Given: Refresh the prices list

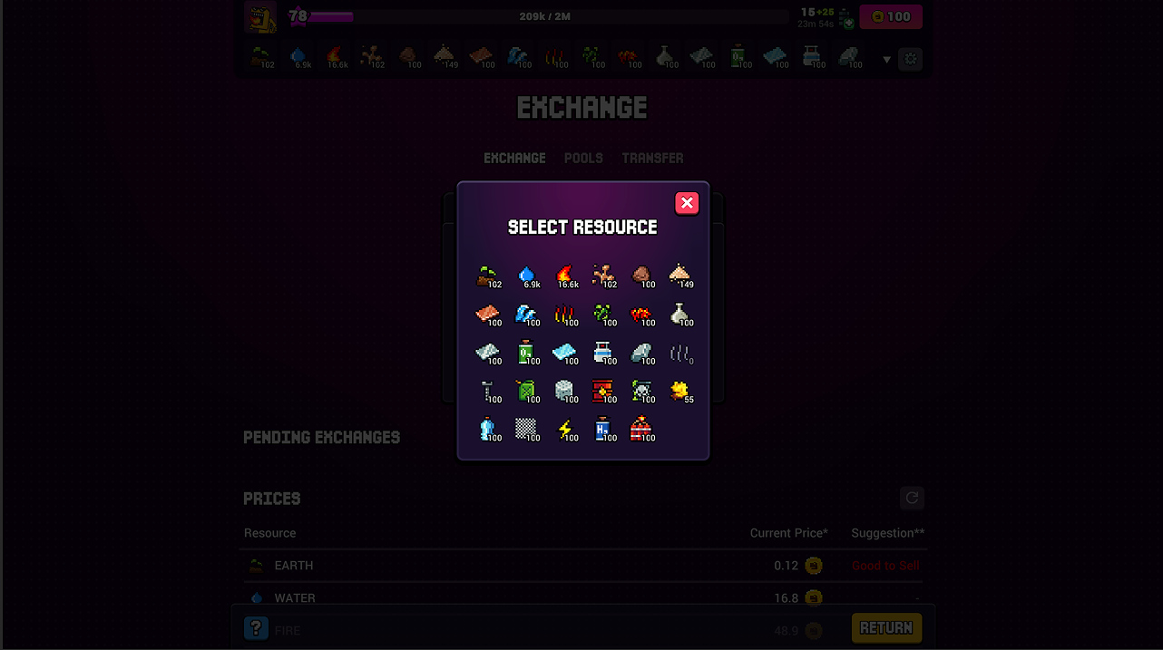Looking at the screenshot, I should tap(912, 498).
